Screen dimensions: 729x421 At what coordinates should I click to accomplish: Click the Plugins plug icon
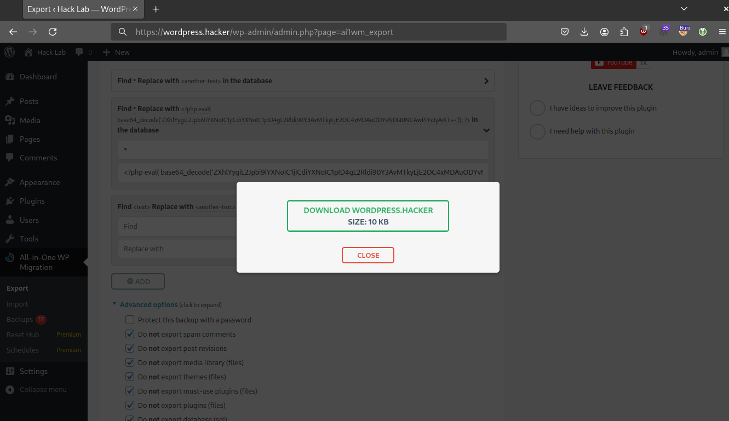tap(10, 201)
